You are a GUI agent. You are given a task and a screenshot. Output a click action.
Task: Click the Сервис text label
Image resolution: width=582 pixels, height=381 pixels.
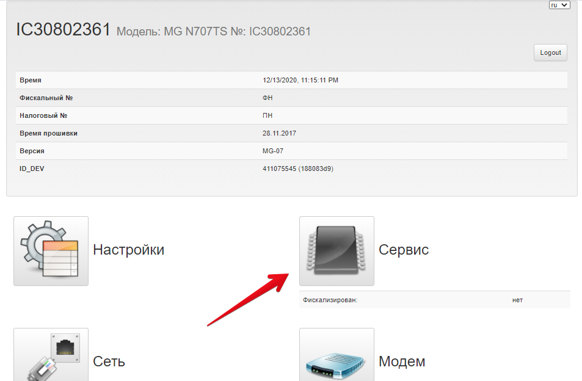point(404,250)
